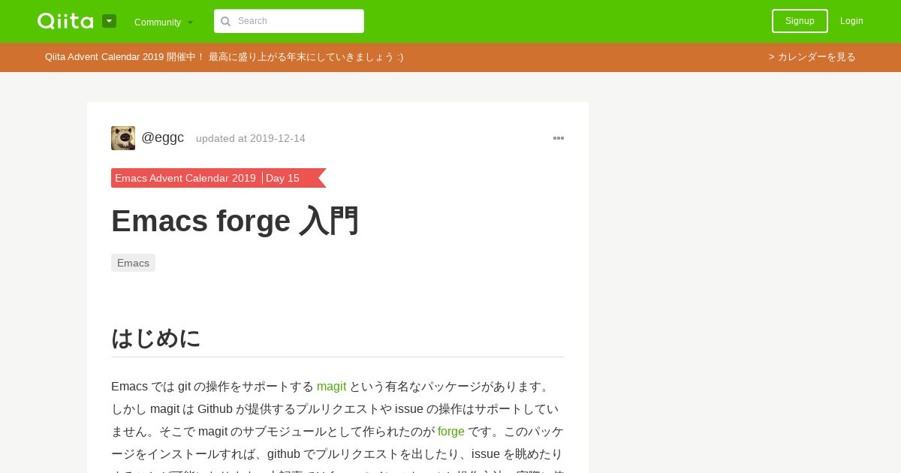901x473 pixels.
Task: Open Emacs Advent Calendar 2019 ribbon link
Action: point(185,178)
